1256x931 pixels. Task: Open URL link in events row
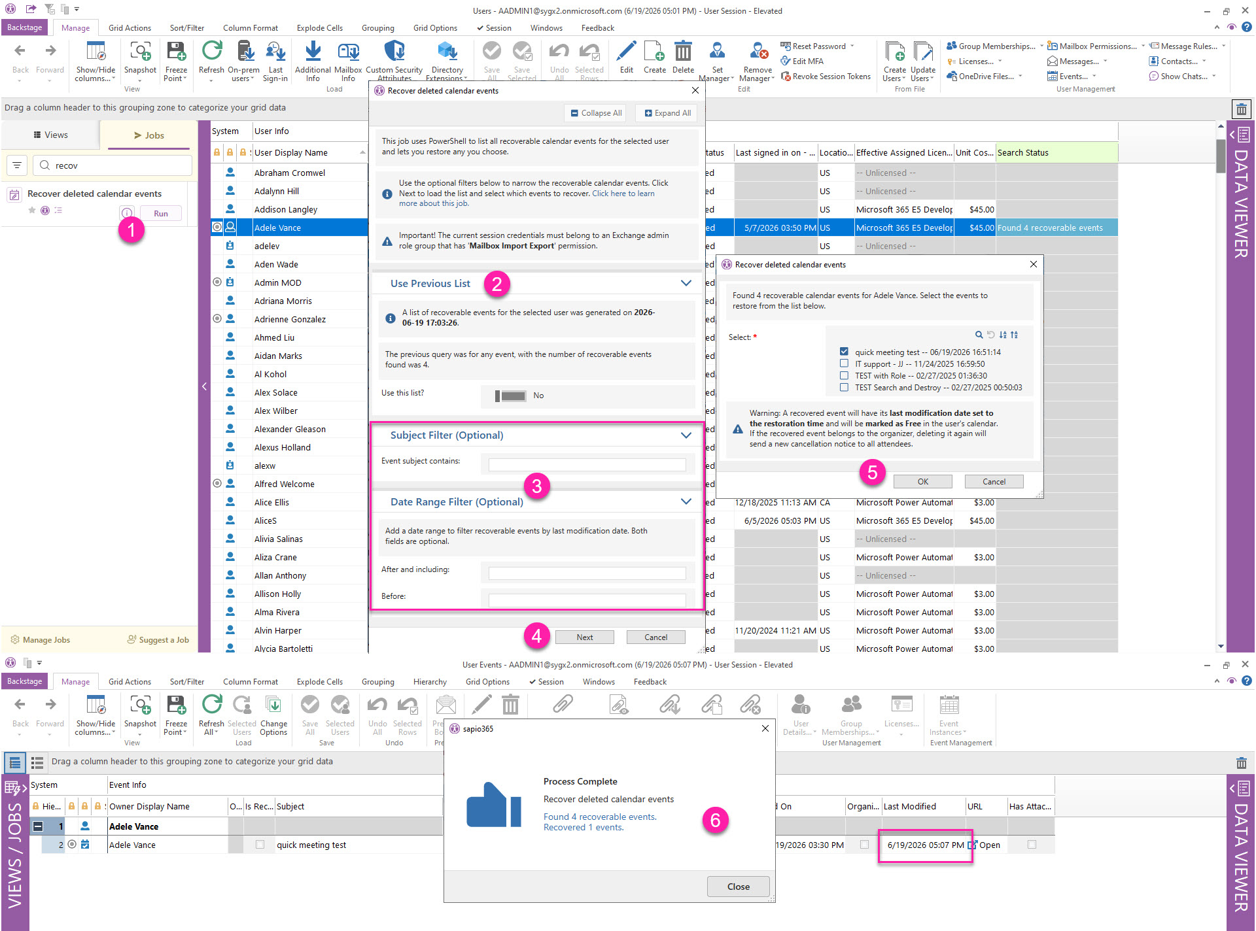coord(984,845)
